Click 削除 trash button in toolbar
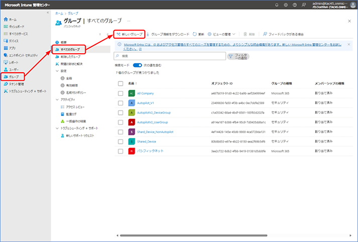This screenshot has height=242, width=358. pos(249,34)
